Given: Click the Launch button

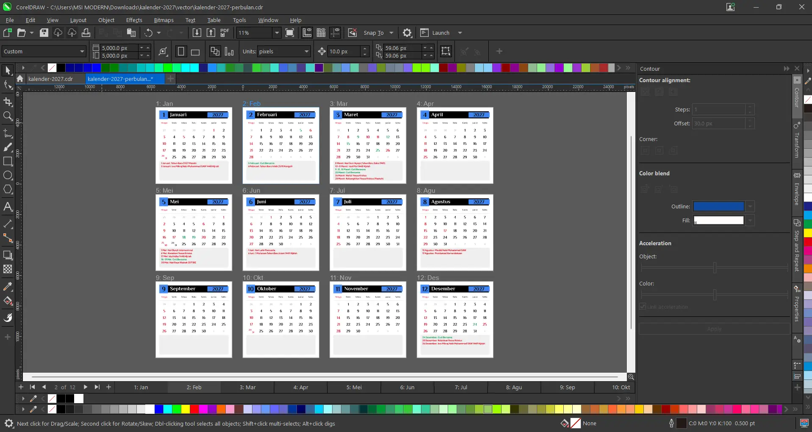Looking at the screenshot, I should (x=435, y=33).
